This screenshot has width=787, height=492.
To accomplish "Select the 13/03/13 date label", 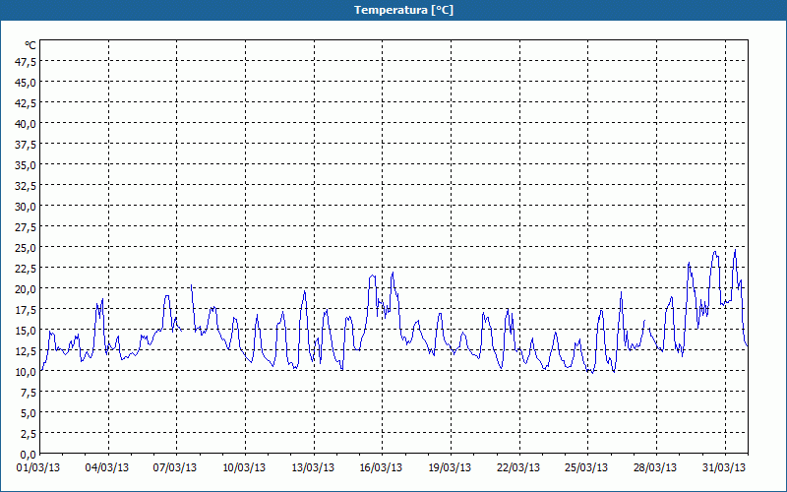I will (313, 467).
